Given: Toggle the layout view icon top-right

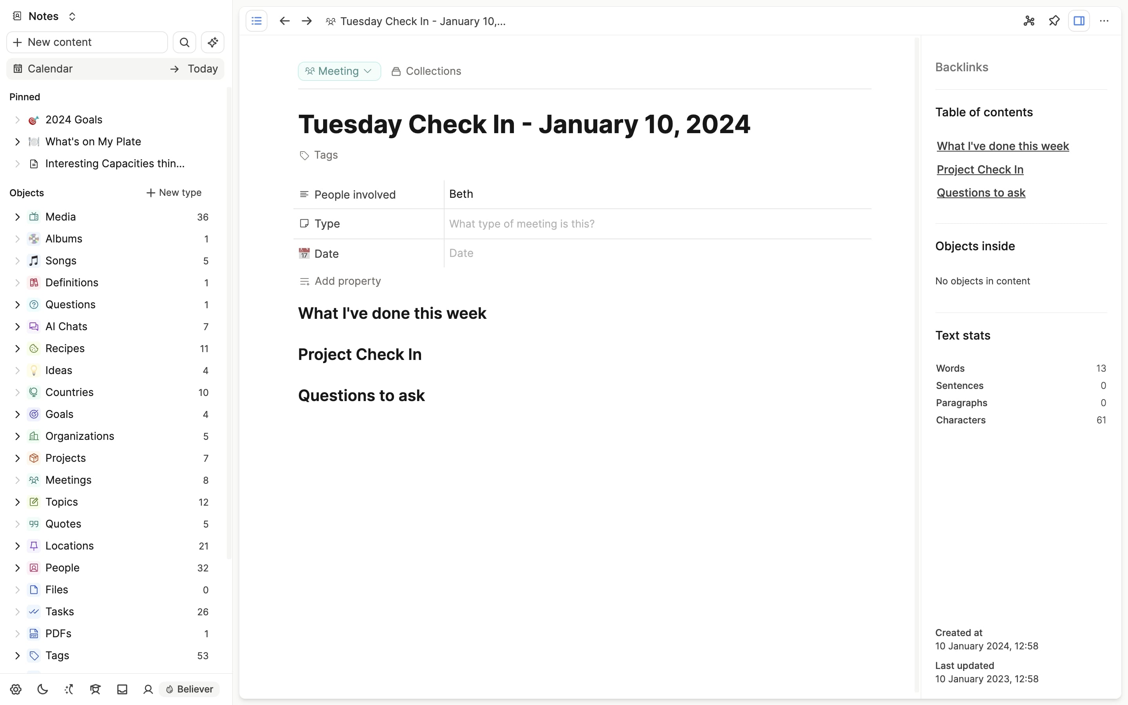Looking at the screenshot, I should (1079, 21).
